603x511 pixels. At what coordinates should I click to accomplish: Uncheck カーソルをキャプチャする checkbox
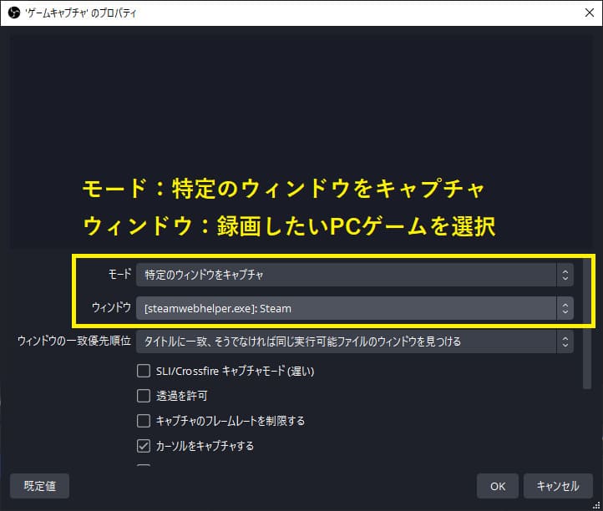coord(144,446)
